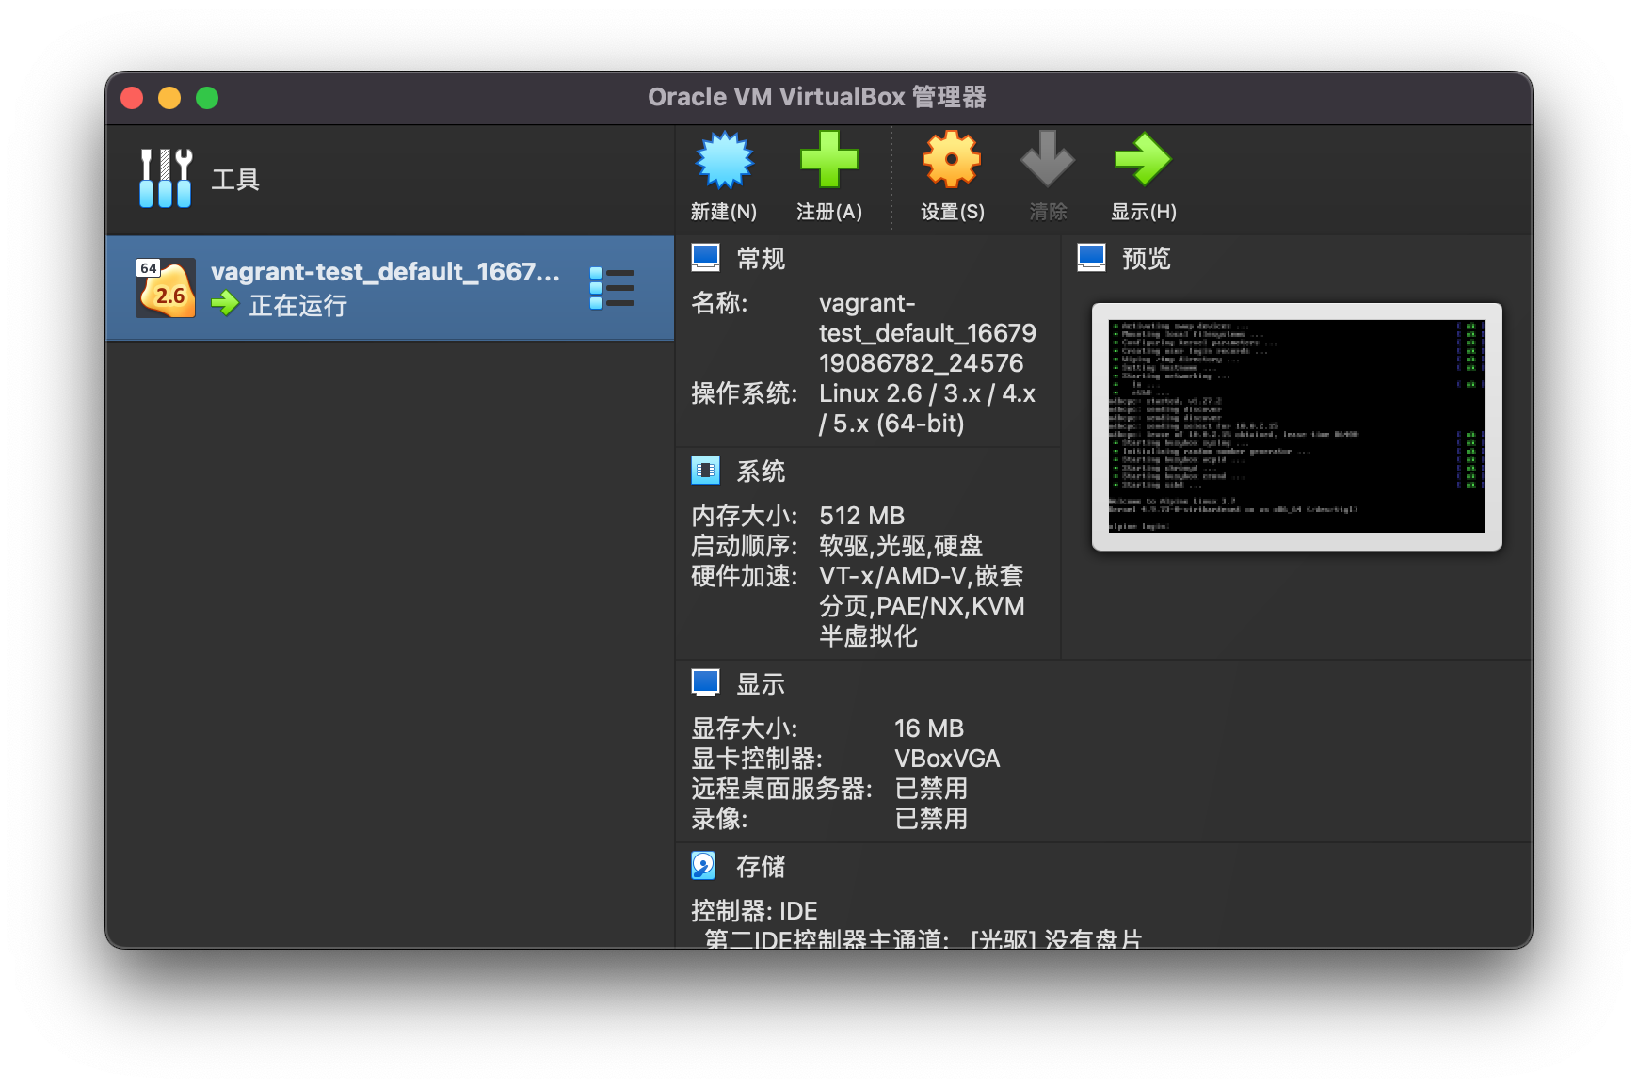Click the Linux 2.6 64-bit OS icon
The width and height of the screenshot is (1638, 1088).
click(166, 288)
